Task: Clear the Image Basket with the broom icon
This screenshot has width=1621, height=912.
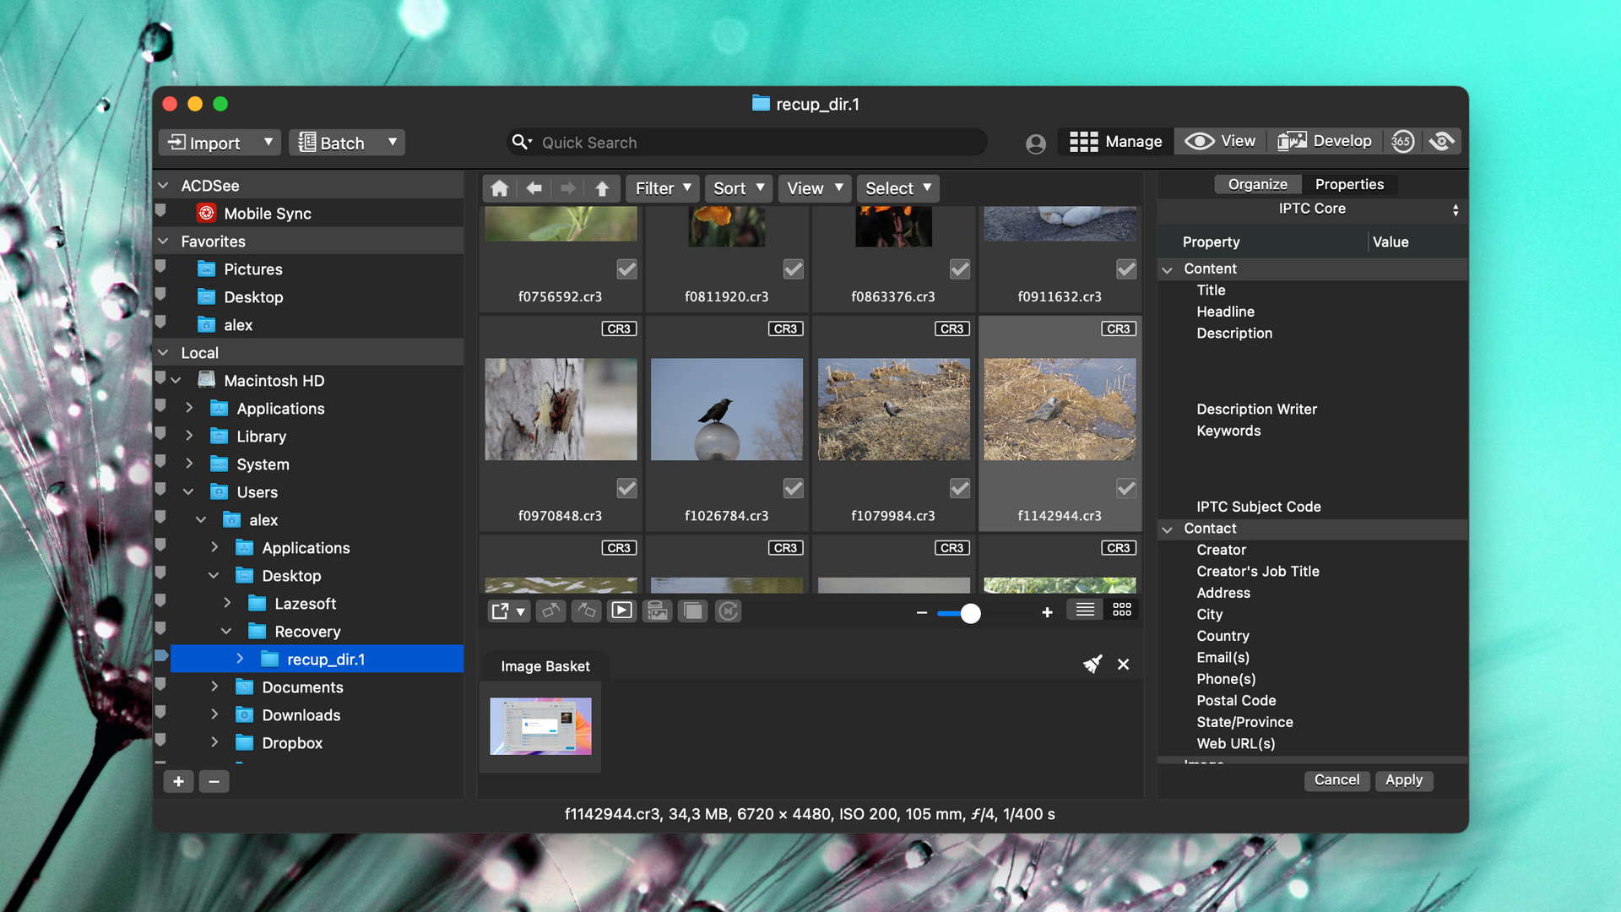Action: (1093, 665)
